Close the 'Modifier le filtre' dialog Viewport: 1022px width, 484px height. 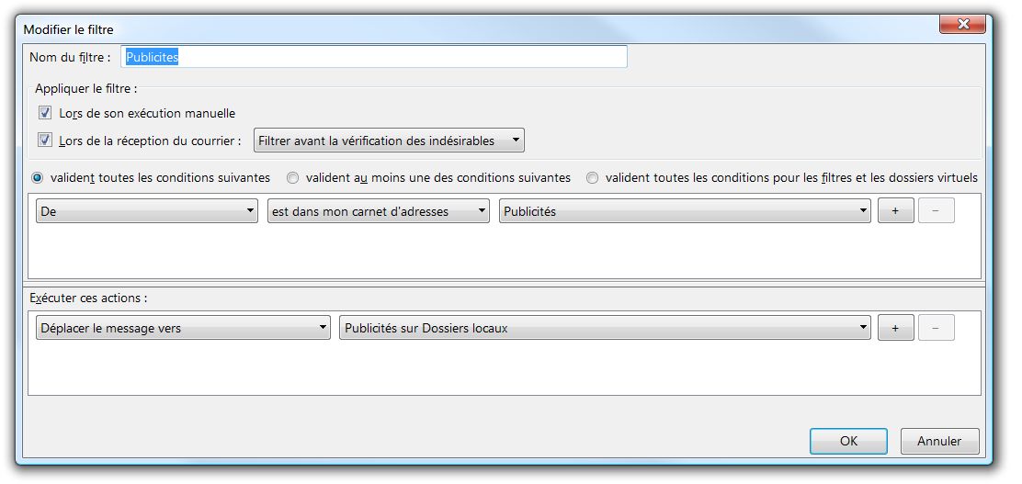[x=962, y=24]
